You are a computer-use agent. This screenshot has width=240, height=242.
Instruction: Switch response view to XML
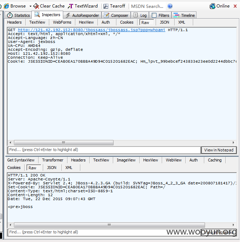point(69,168)
